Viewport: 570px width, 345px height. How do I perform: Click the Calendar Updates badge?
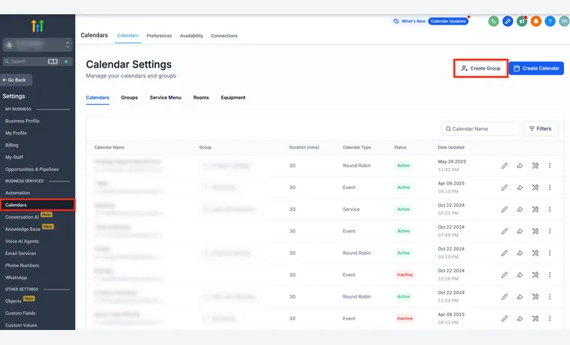click(448, 21)
